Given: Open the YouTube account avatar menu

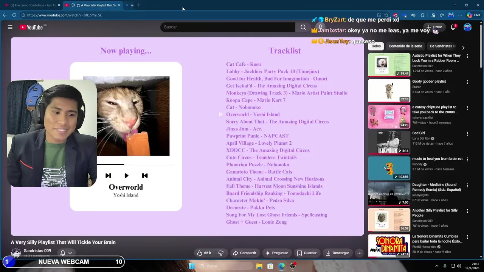Looking at the screenshot, I should pos(468,27).
